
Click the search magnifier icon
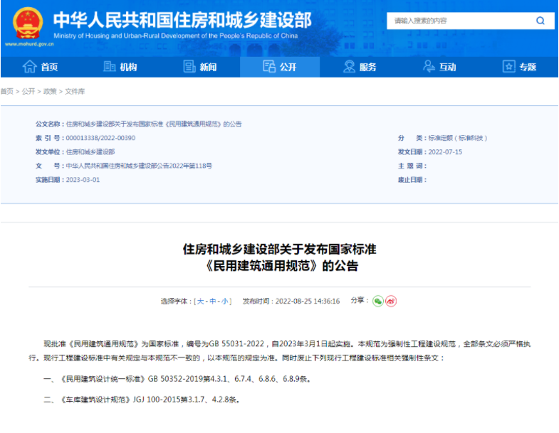pyautogui.click(x=540, y=21)
